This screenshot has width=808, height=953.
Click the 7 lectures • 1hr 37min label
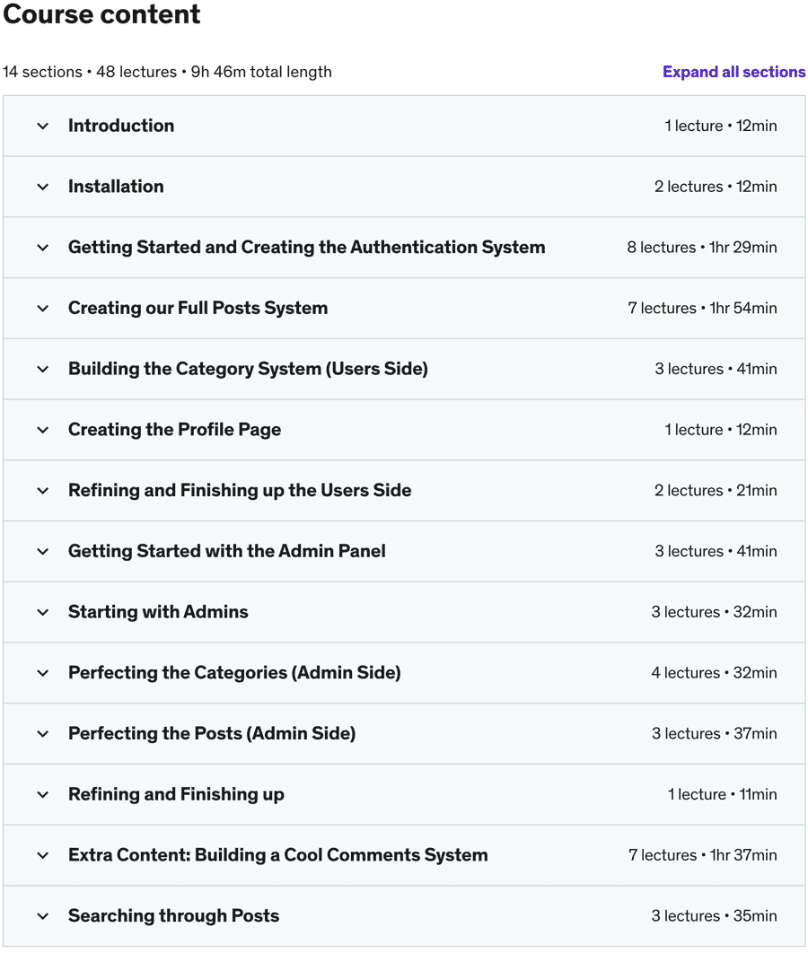702,855
